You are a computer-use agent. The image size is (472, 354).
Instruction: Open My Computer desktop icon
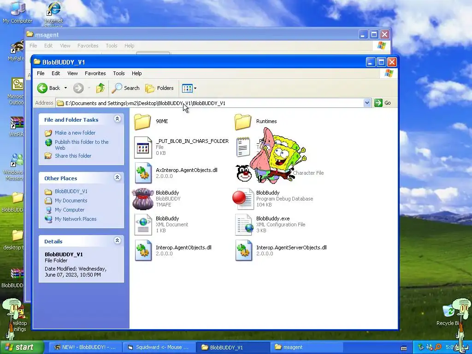coord(18,12)
